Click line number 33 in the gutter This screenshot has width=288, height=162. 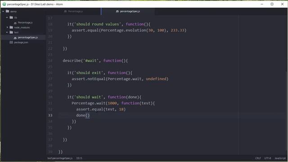click(x=50, y=115)
